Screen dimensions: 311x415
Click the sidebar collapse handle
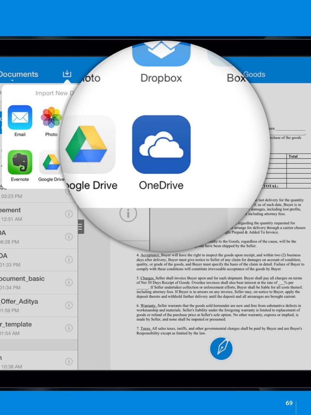(x=81, y=226)
